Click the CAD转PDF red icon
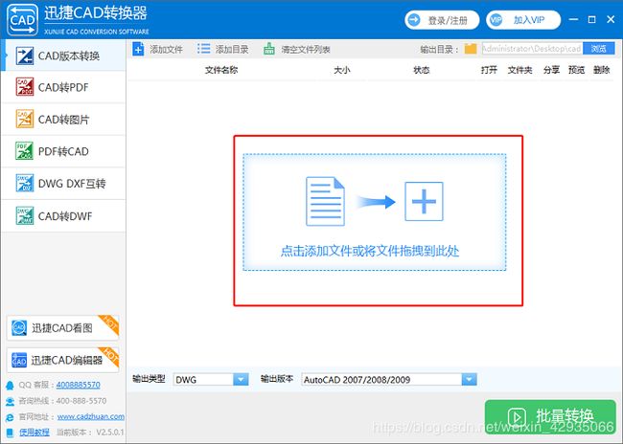This screenshot has height=444, width=623. pyautogui.click(x=25, y=87)
